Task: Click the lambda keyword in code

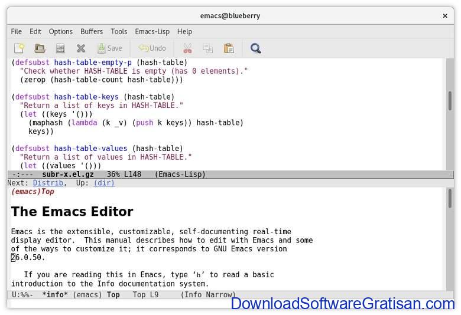Action: tap(85, 123)
